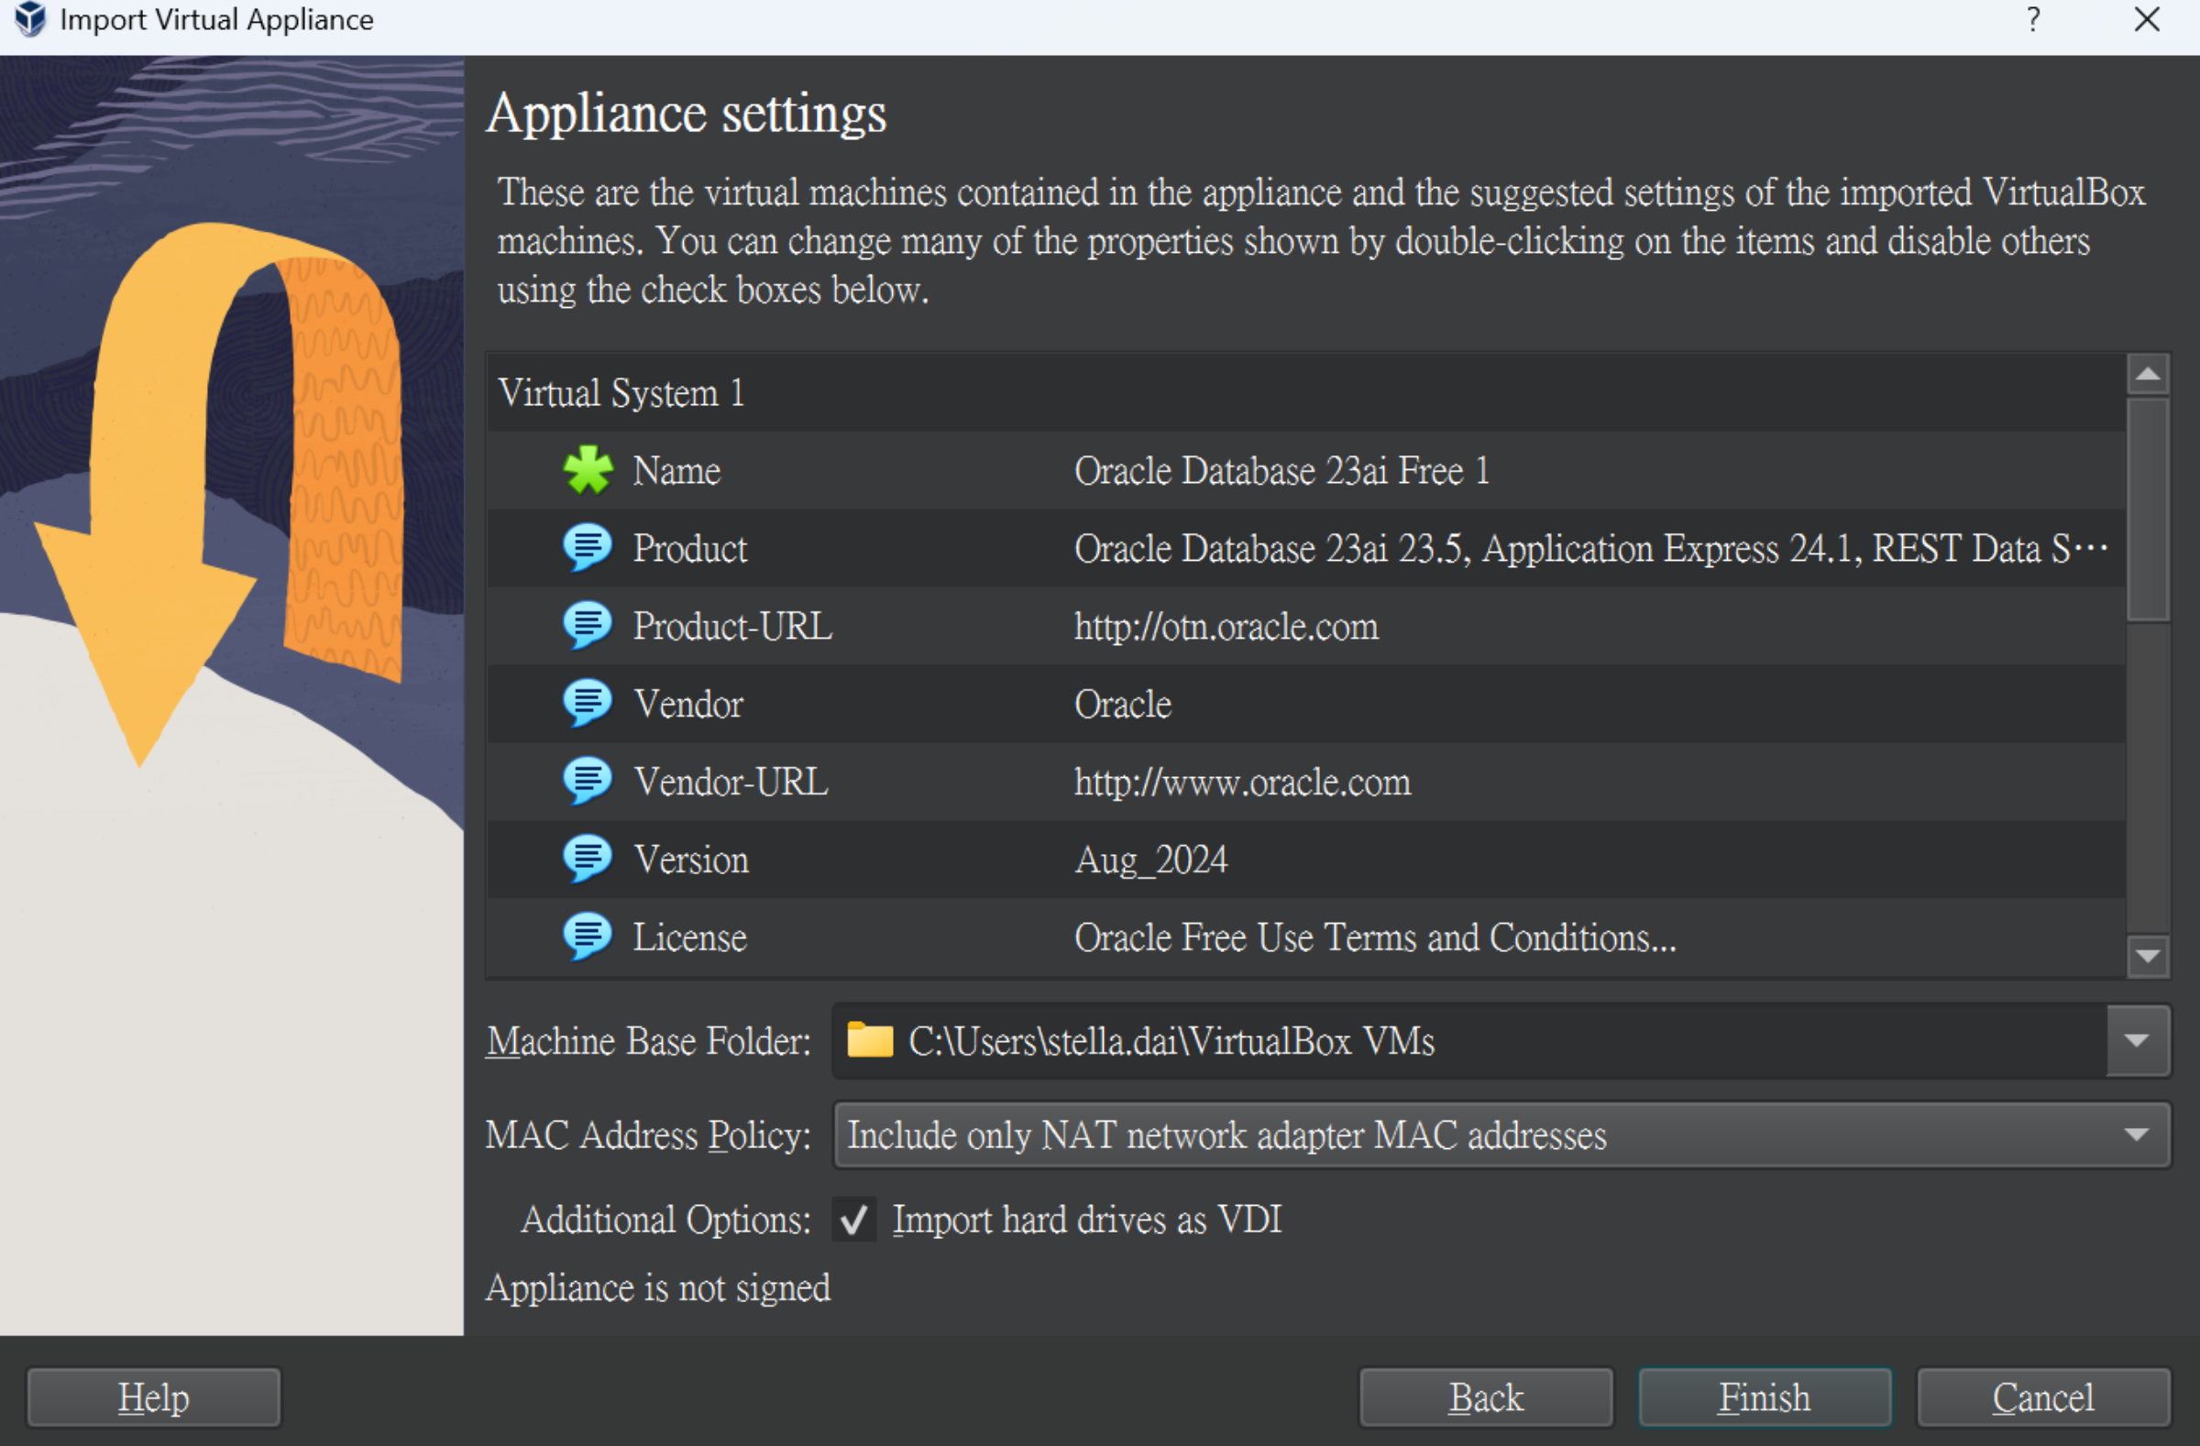Select the name value 'Oracle Database 23ai Free 1'
2200x1446 pixels.
(1281, 470)
